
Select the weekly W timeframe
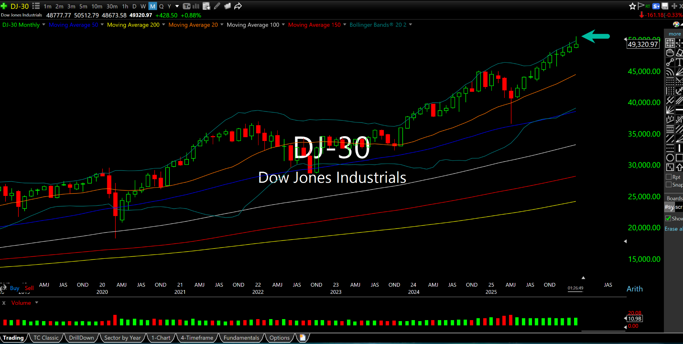pyautogui.click(x=143, y=6)
